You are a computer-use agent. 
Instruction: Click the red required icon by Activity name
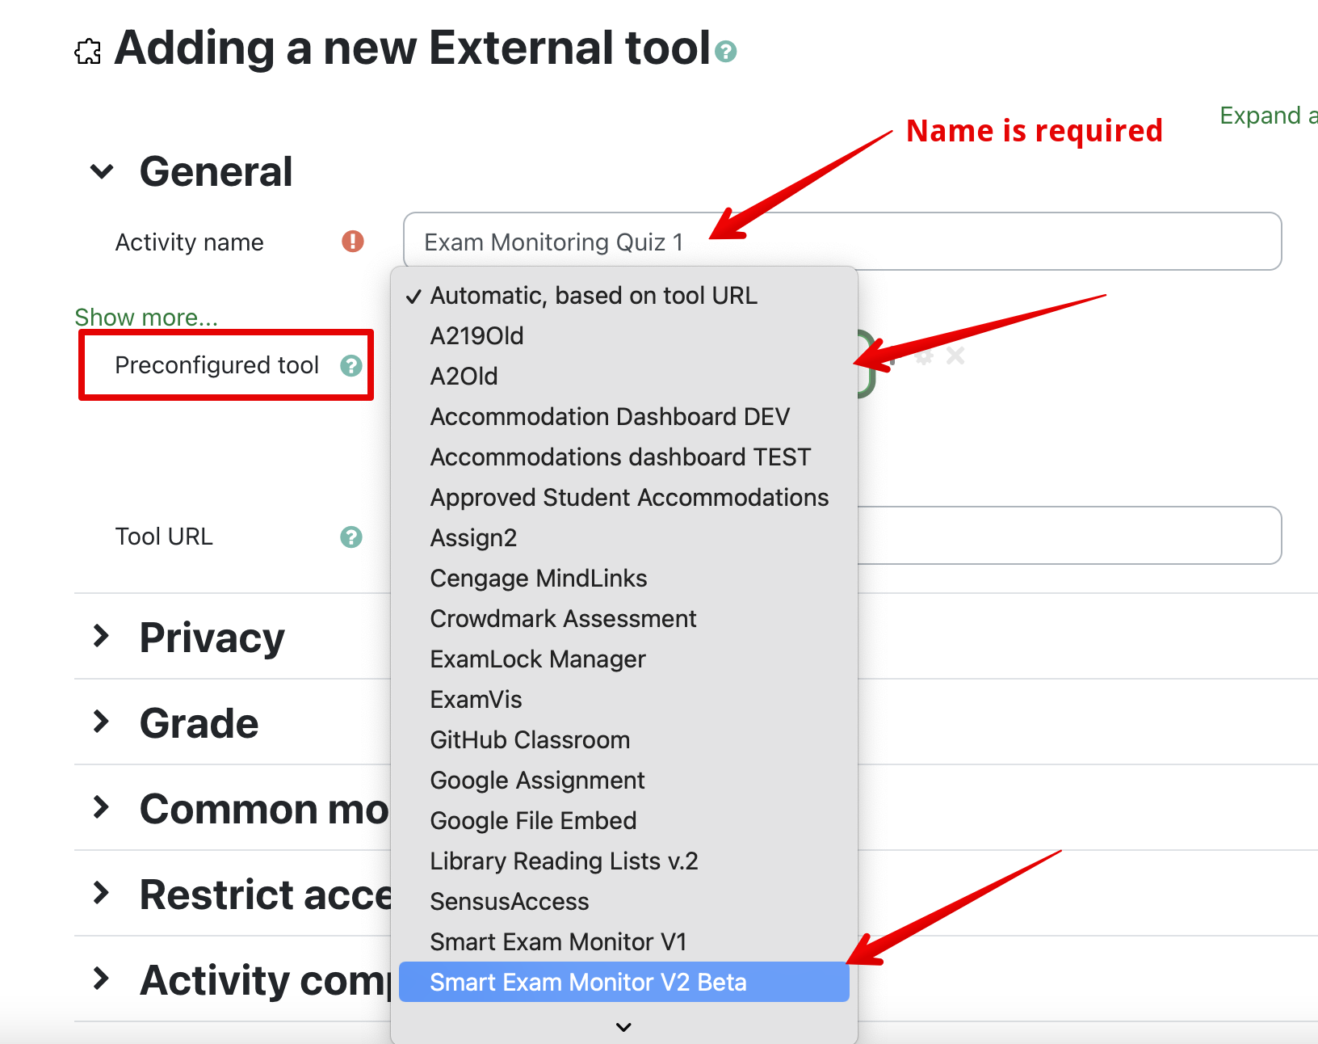coord(352,242)
